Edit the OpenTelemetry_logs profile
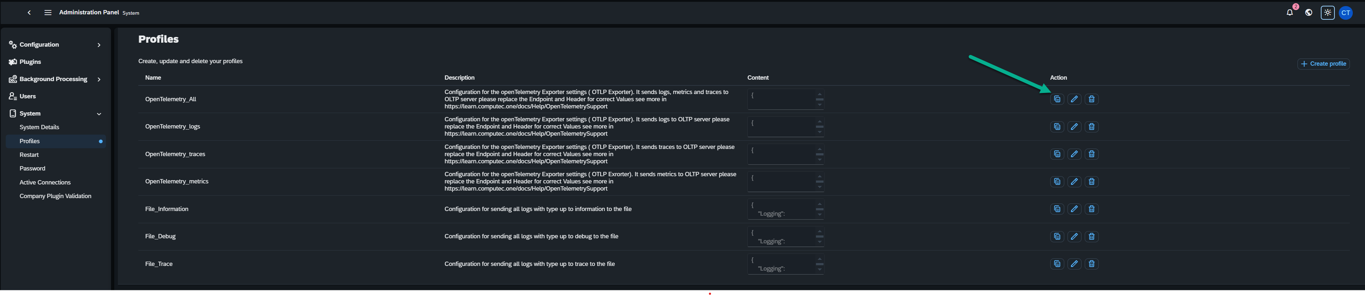Image resolution: width=1365 pixels, height=295 pixels. (x=1074, y=127)
